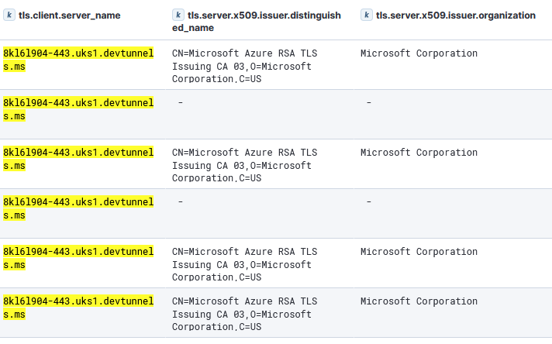Screen dimensions: 552x344
Task: Click third row's Azure RSA TLS issuer cell
Action: click(244, 165)
